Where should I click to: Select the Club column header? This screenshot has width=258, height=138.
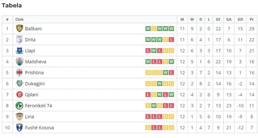point(19,19)
